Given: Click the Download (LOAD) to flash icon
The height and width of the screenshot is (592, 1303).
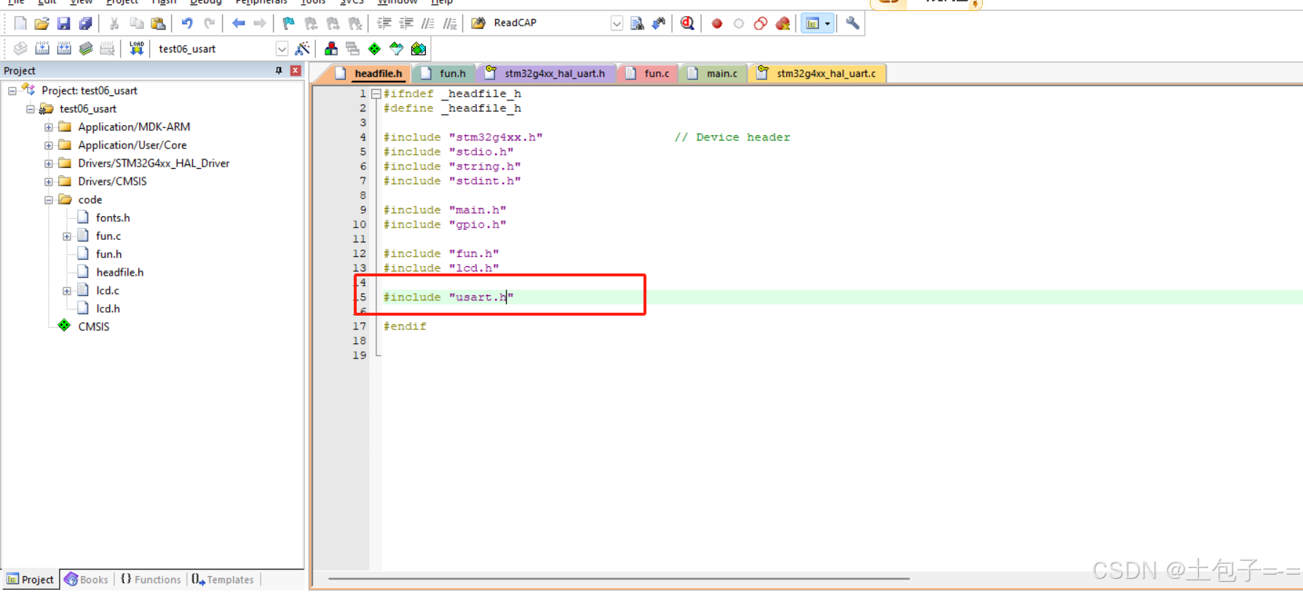Looking at the screenshot, I should (136, 49).
